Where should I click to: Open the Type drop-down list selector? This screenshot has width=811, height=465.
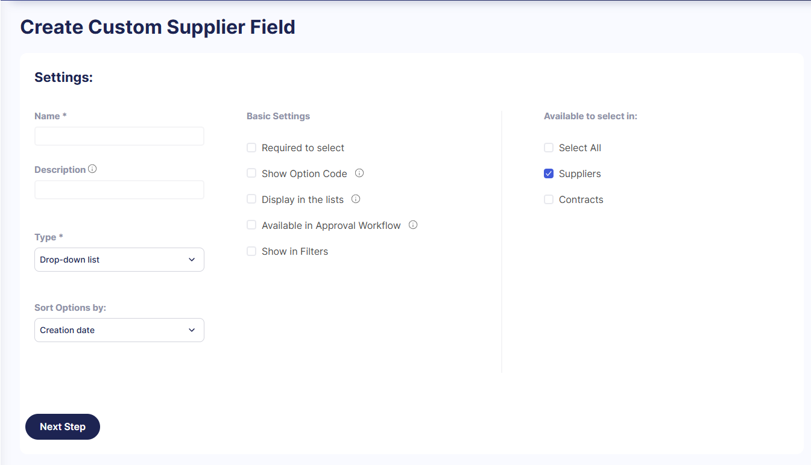point(119,260)
